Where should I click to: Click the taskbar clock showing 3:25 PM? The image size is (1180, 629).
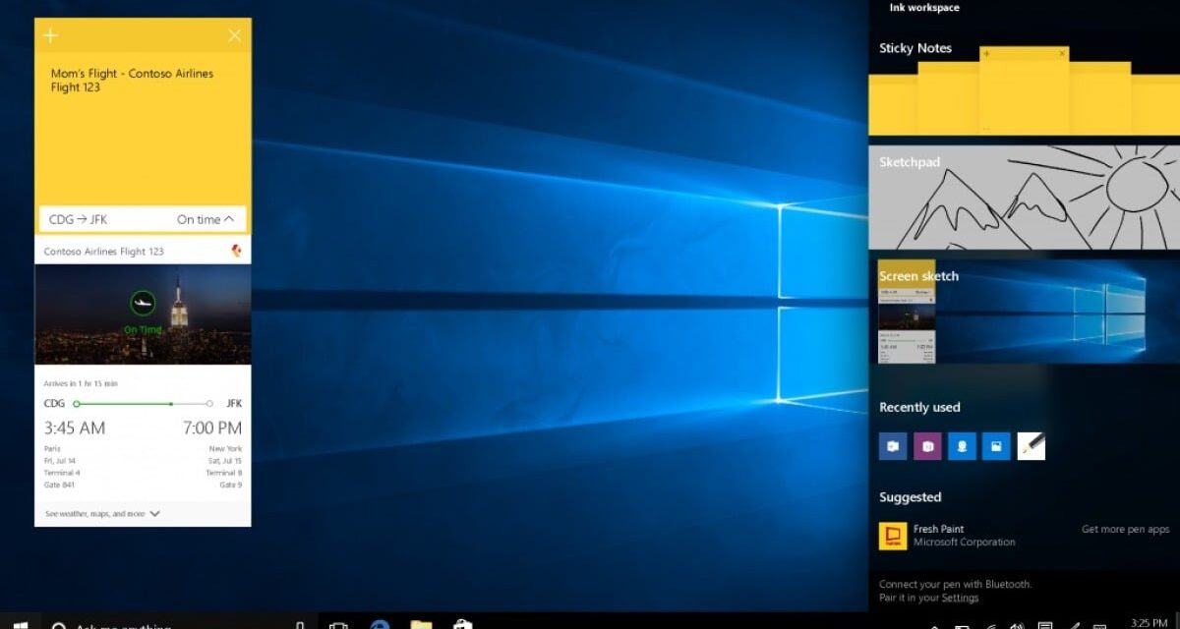pyautogui.click(x=1150, y=623)
